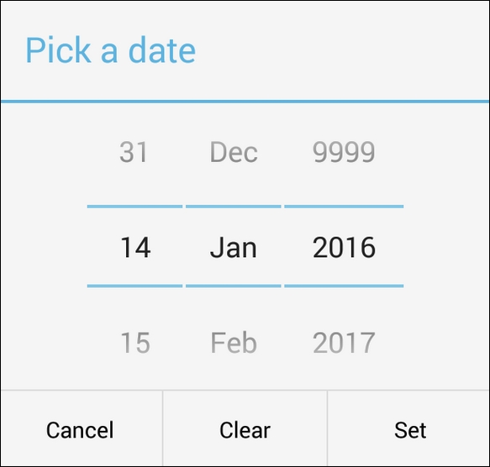Viewport: 490px width, 467px height.
Task: Tap the selected month Jan
Action: 234,248
